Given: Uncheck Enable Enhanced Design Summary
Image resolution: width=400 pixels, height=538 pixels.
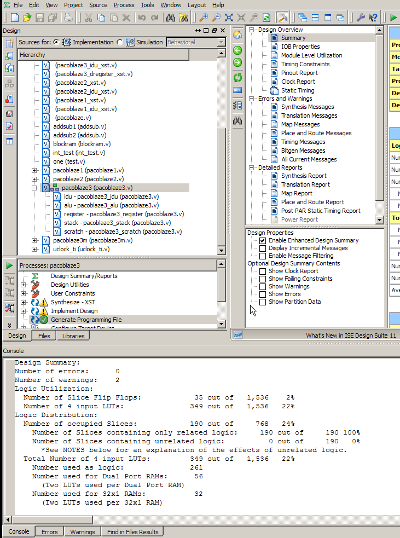Looking at the screenshot, I should 263,240.
